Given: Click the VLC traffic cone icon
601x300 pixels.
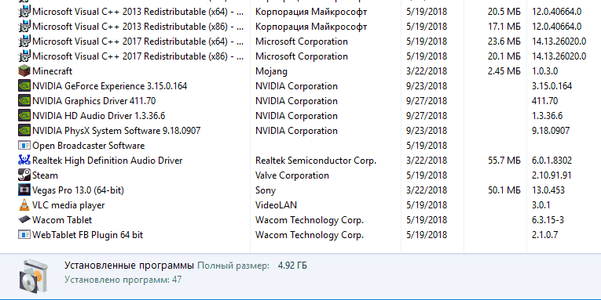Looking at the screenshot, I should (24, 205).
